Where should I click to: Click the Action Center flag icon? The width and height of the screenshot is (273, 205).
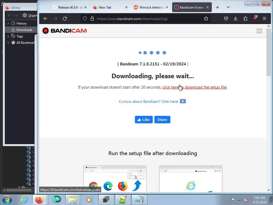[233, 200]
